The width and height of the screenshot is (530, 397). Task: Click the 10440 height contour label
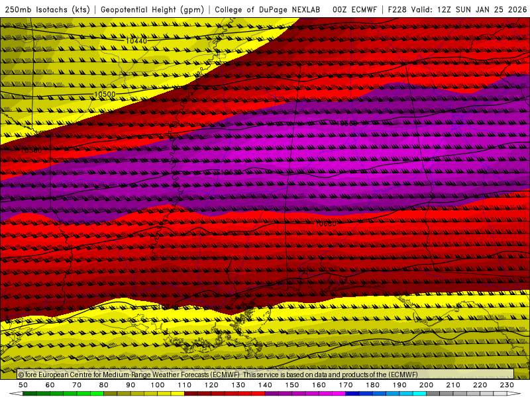tap(136, 41)
